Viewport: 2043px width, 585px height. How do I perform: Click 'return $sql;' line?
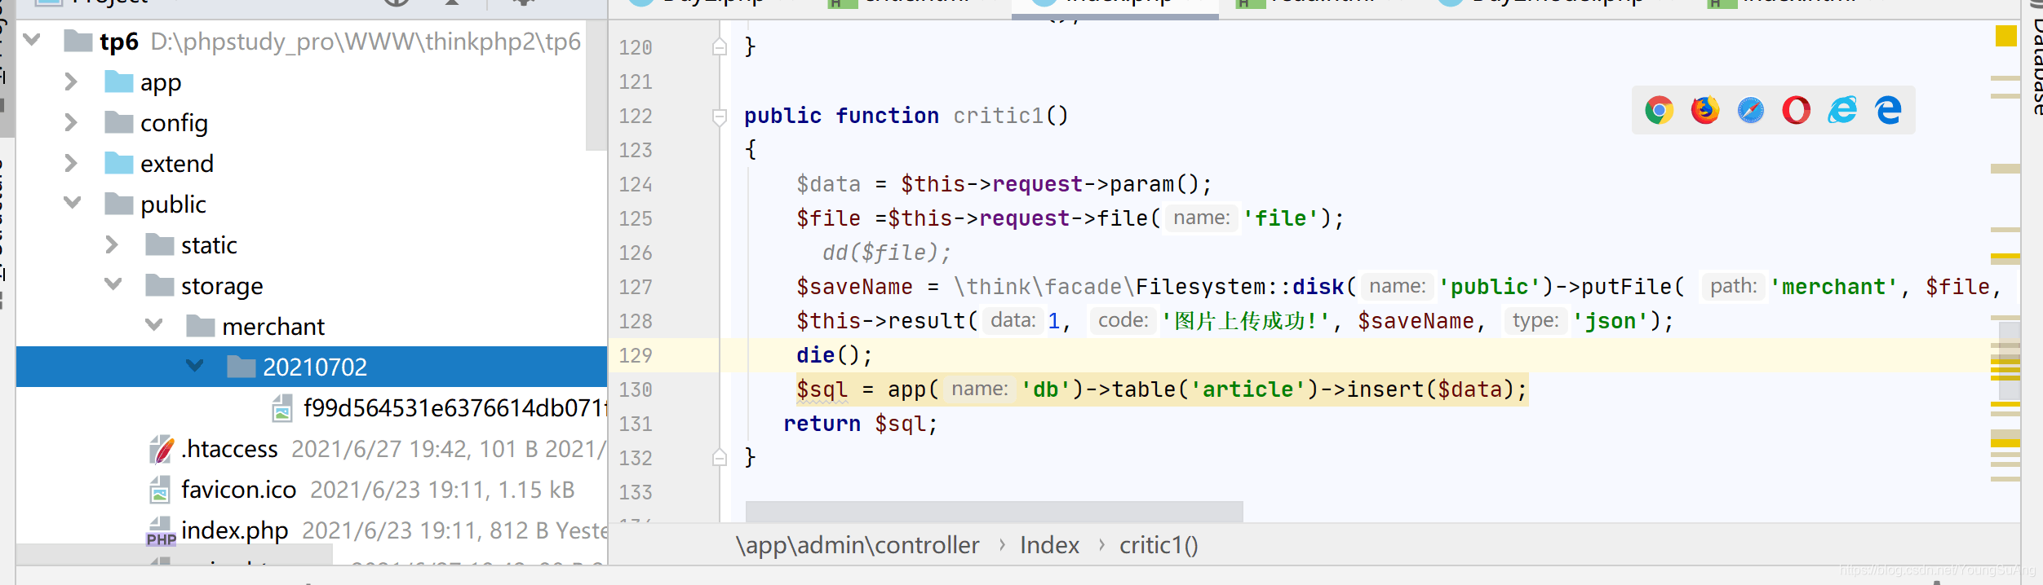click(x=861, y=424)
